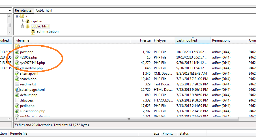Click the Text Docu... filetype cell
256x138 pixels.
163,84
